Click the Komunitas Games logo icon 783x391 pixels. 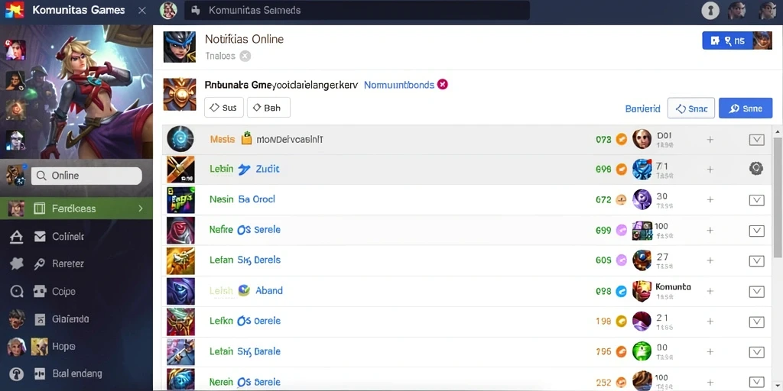(15, 11)
